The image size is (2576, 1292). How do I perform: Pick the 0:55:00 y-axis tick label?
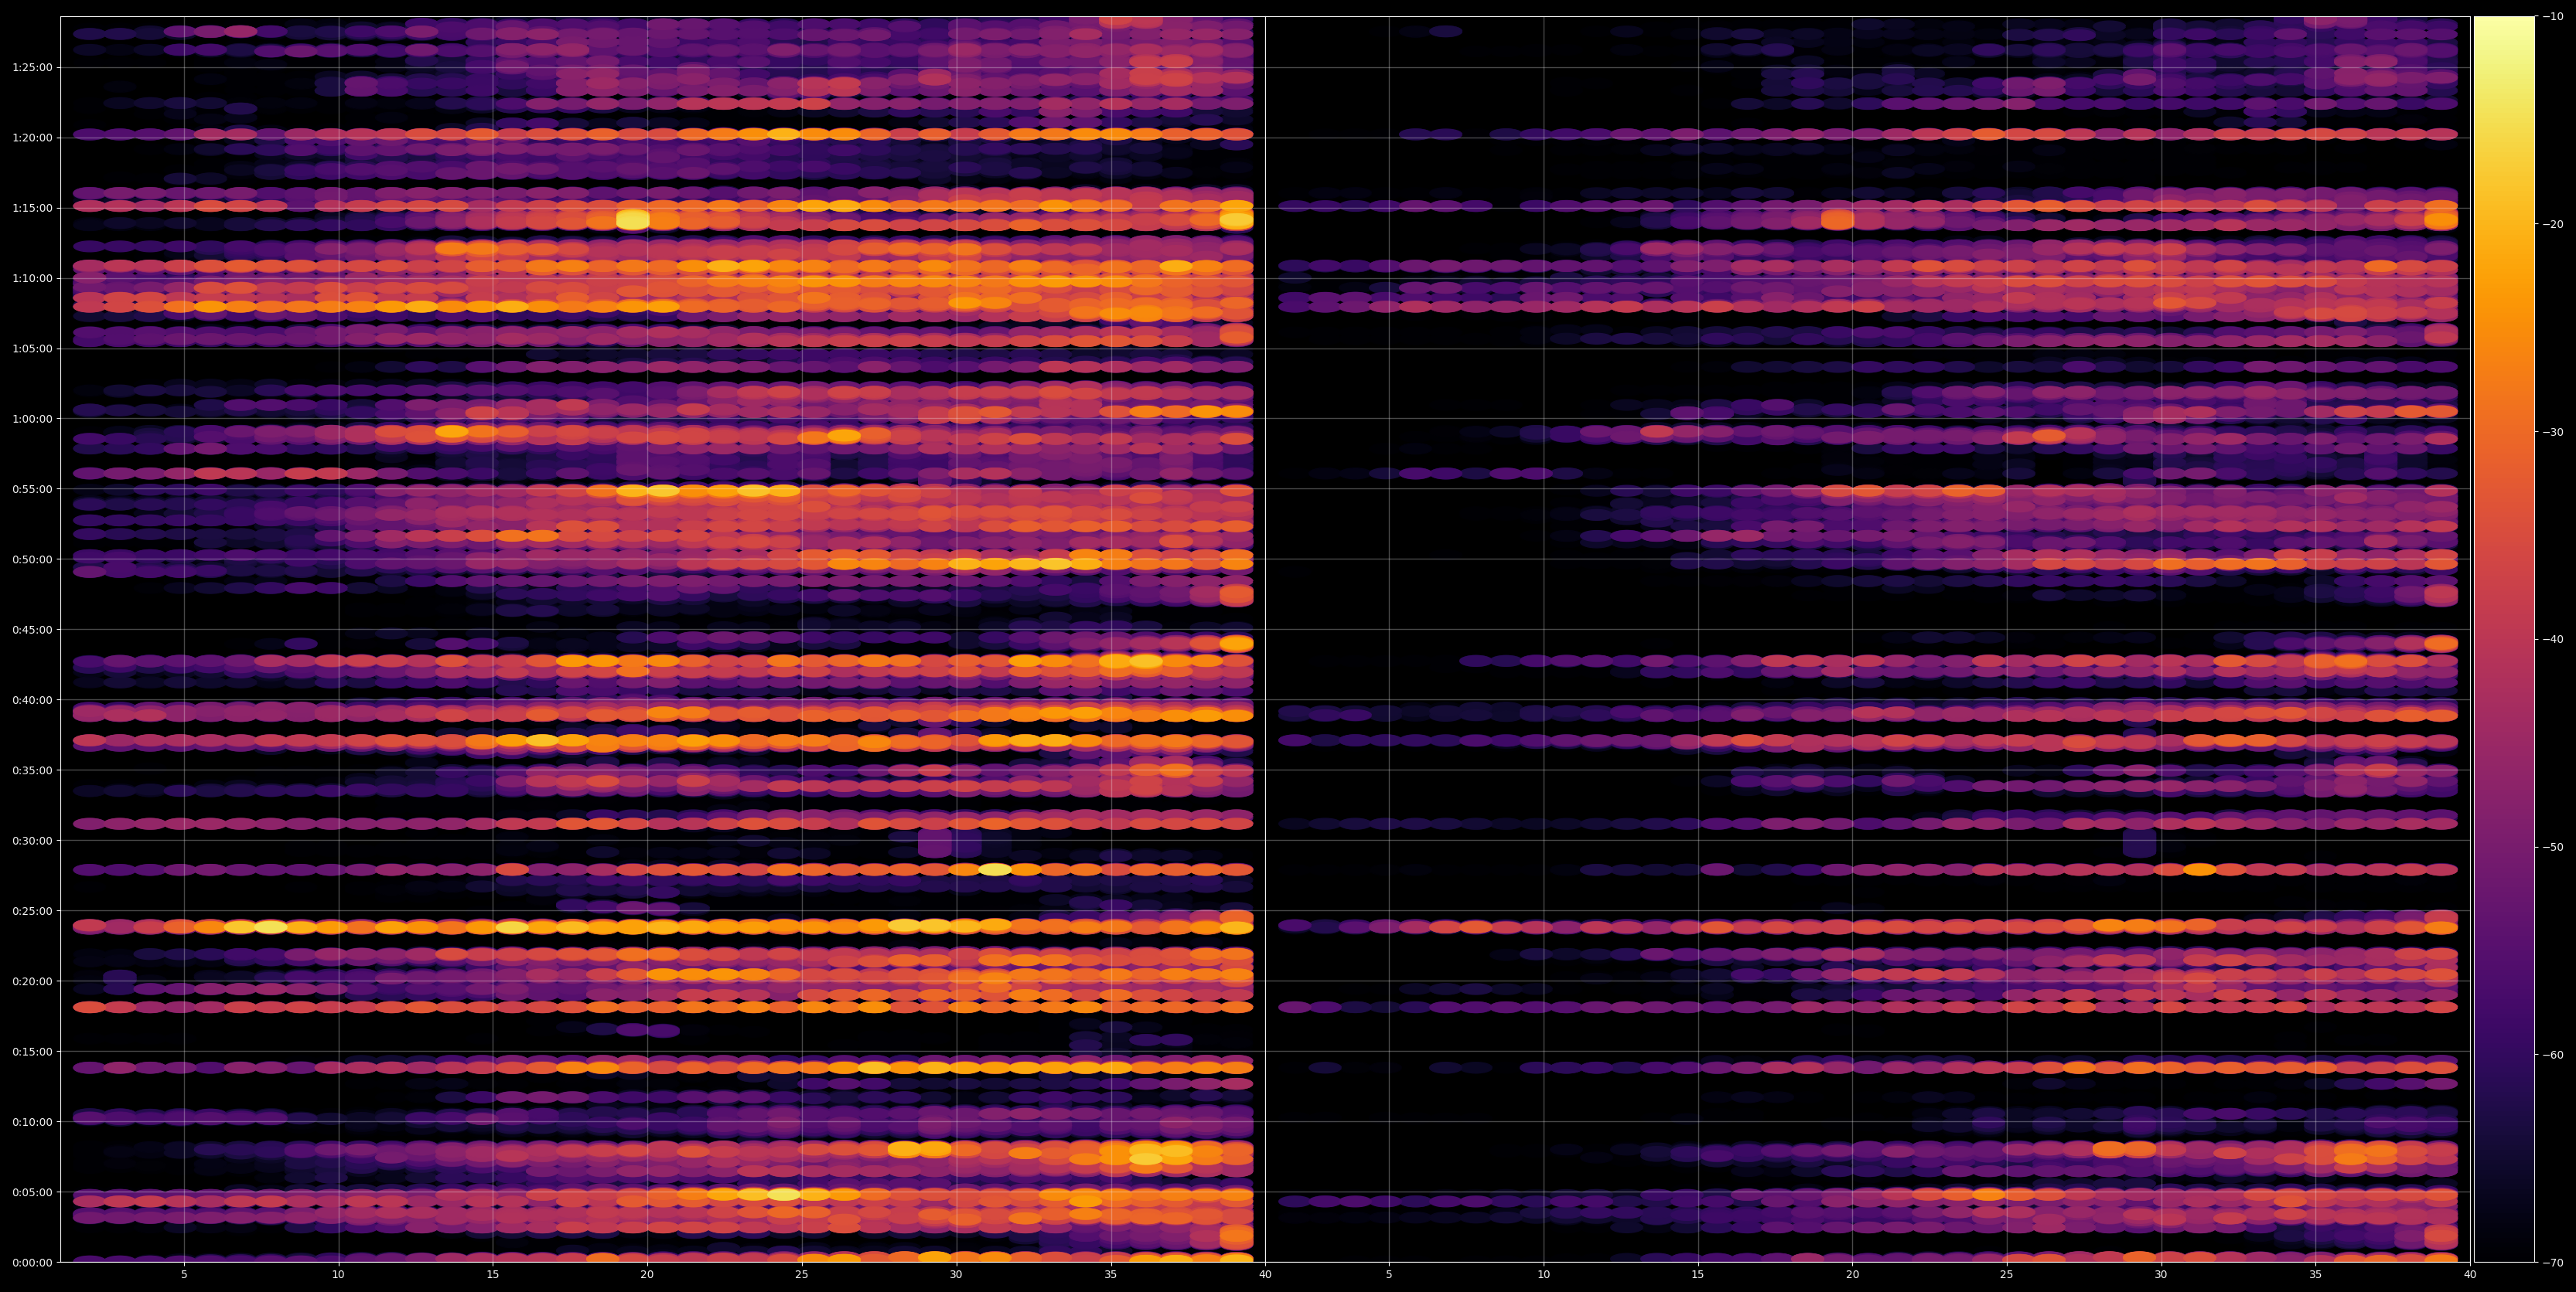tap(32, 488)
